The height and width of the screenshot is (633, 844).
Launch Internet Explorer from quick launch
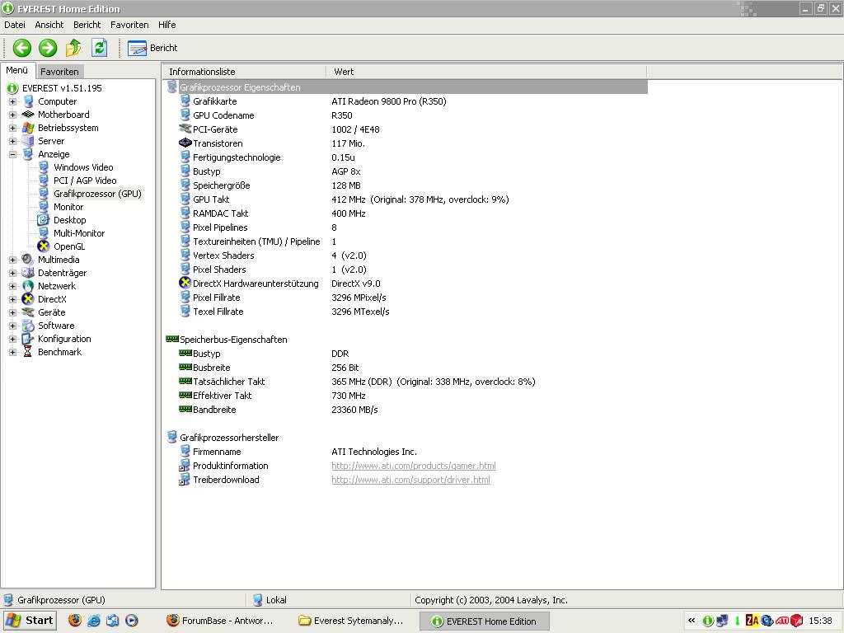click(94, 621)
